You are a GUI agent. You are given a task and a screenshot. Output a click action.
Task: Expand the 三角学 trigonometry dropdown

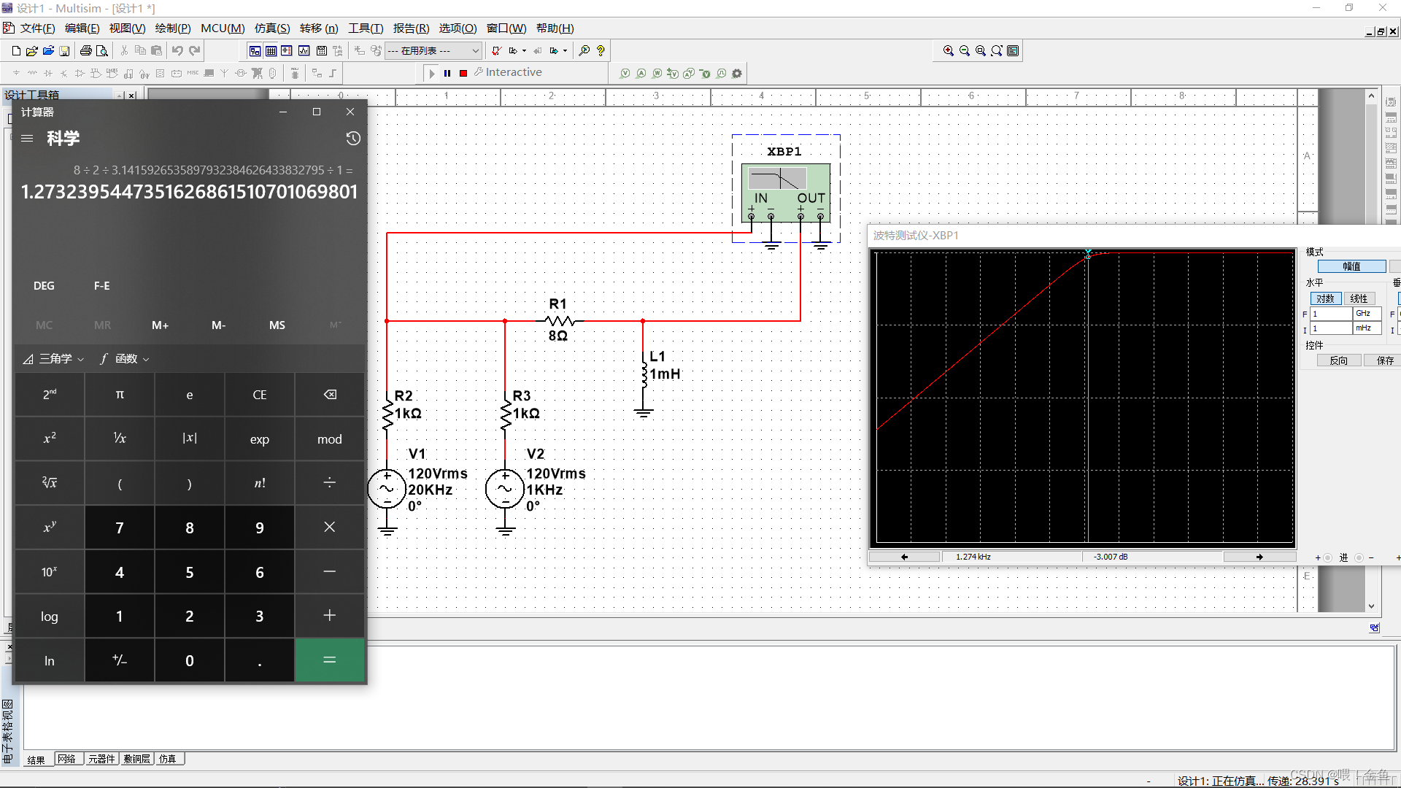[54, 359]
